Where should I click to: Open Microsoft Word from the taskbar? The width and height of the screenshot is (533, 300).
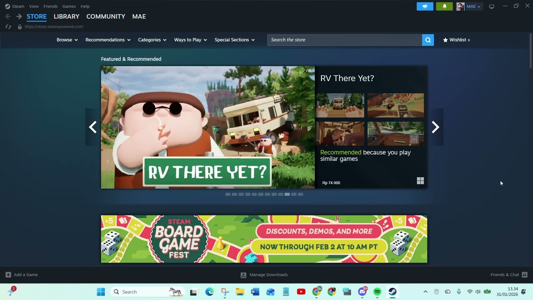click(x=255, y=292)
